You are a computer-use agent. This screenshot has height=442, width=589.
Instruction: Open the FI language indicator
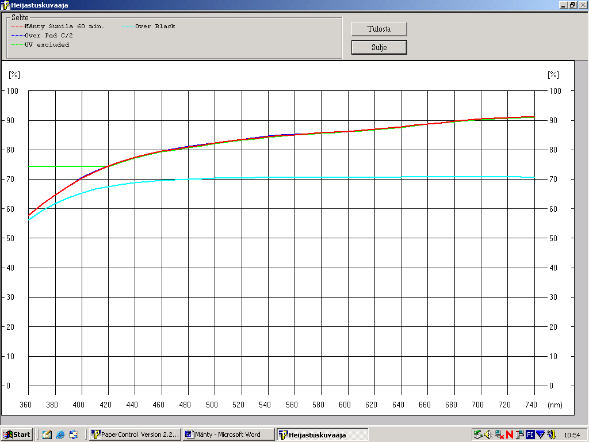point(530,435)
